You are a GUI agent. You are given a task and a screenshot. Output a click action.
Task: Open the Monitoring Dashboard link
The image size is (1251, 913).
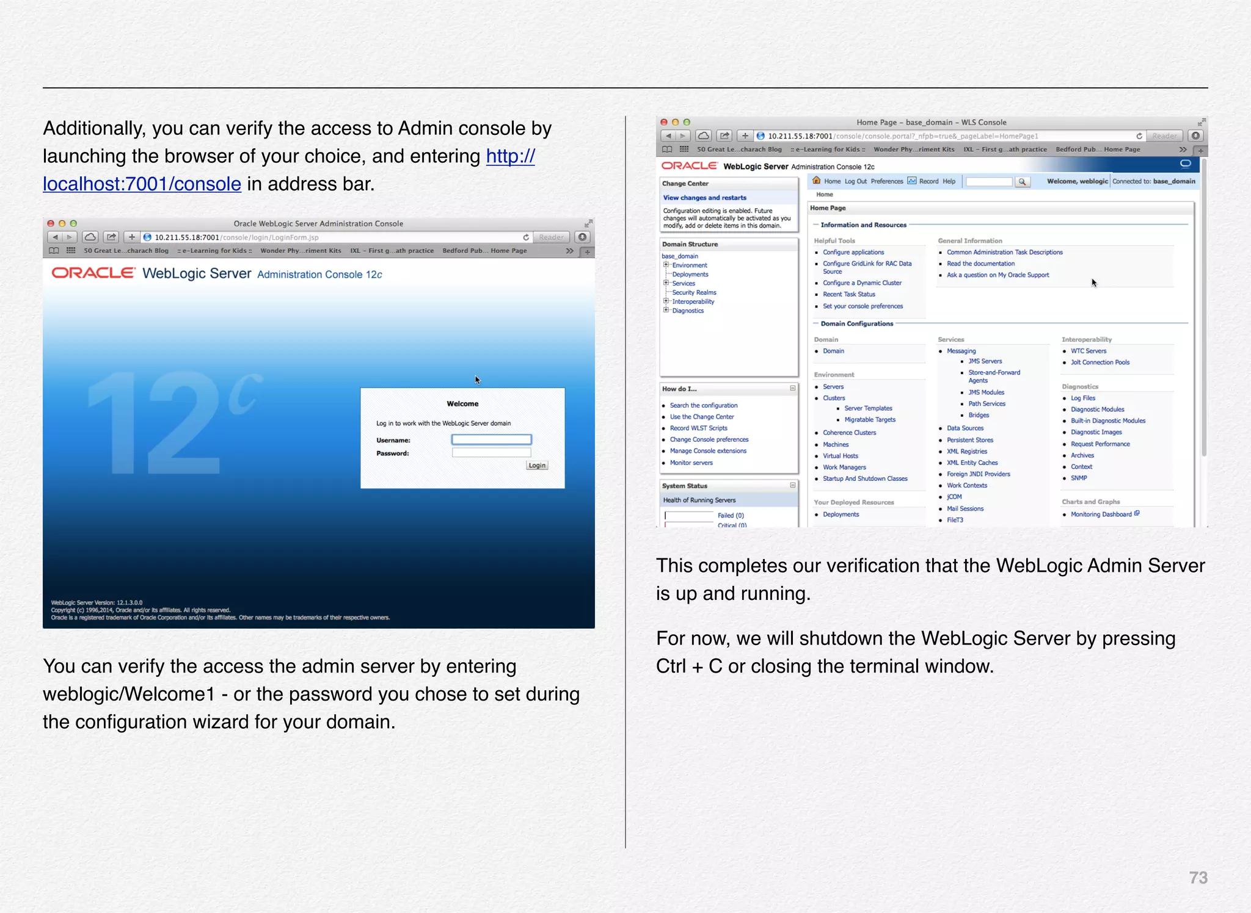coord(1101,514)
